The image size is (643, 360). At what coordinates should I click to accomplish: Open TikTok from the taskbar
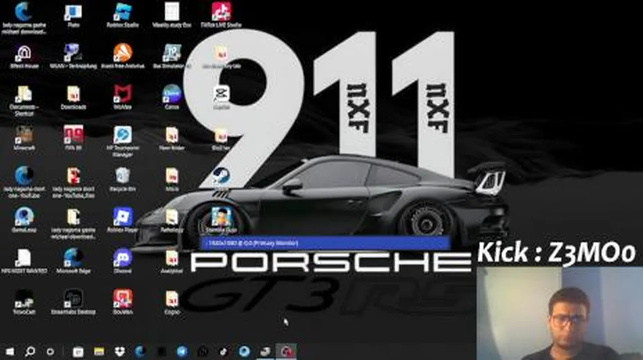click(223, 351)
